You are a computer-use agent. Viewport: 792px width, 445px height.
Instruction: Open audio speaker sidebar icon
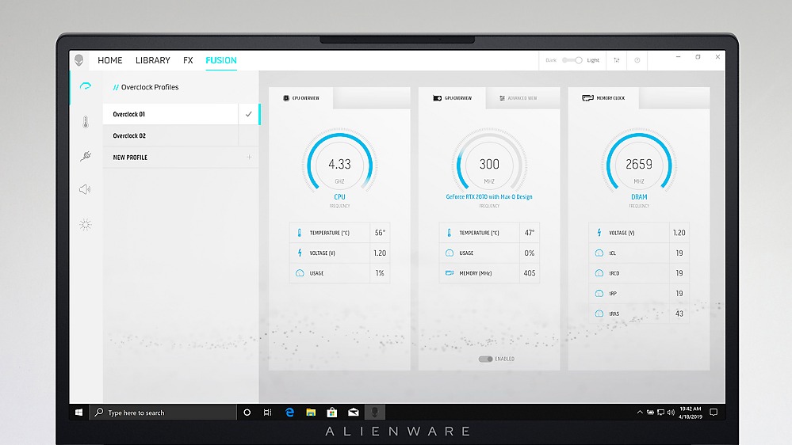pos(85,189)
